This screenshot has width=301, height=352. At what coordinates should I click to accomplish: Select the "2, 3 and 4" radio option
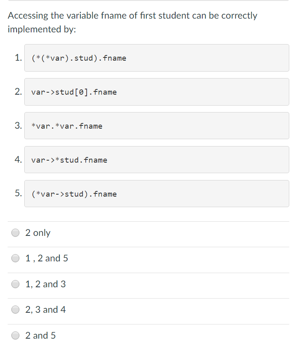click(x=15, y=310)
